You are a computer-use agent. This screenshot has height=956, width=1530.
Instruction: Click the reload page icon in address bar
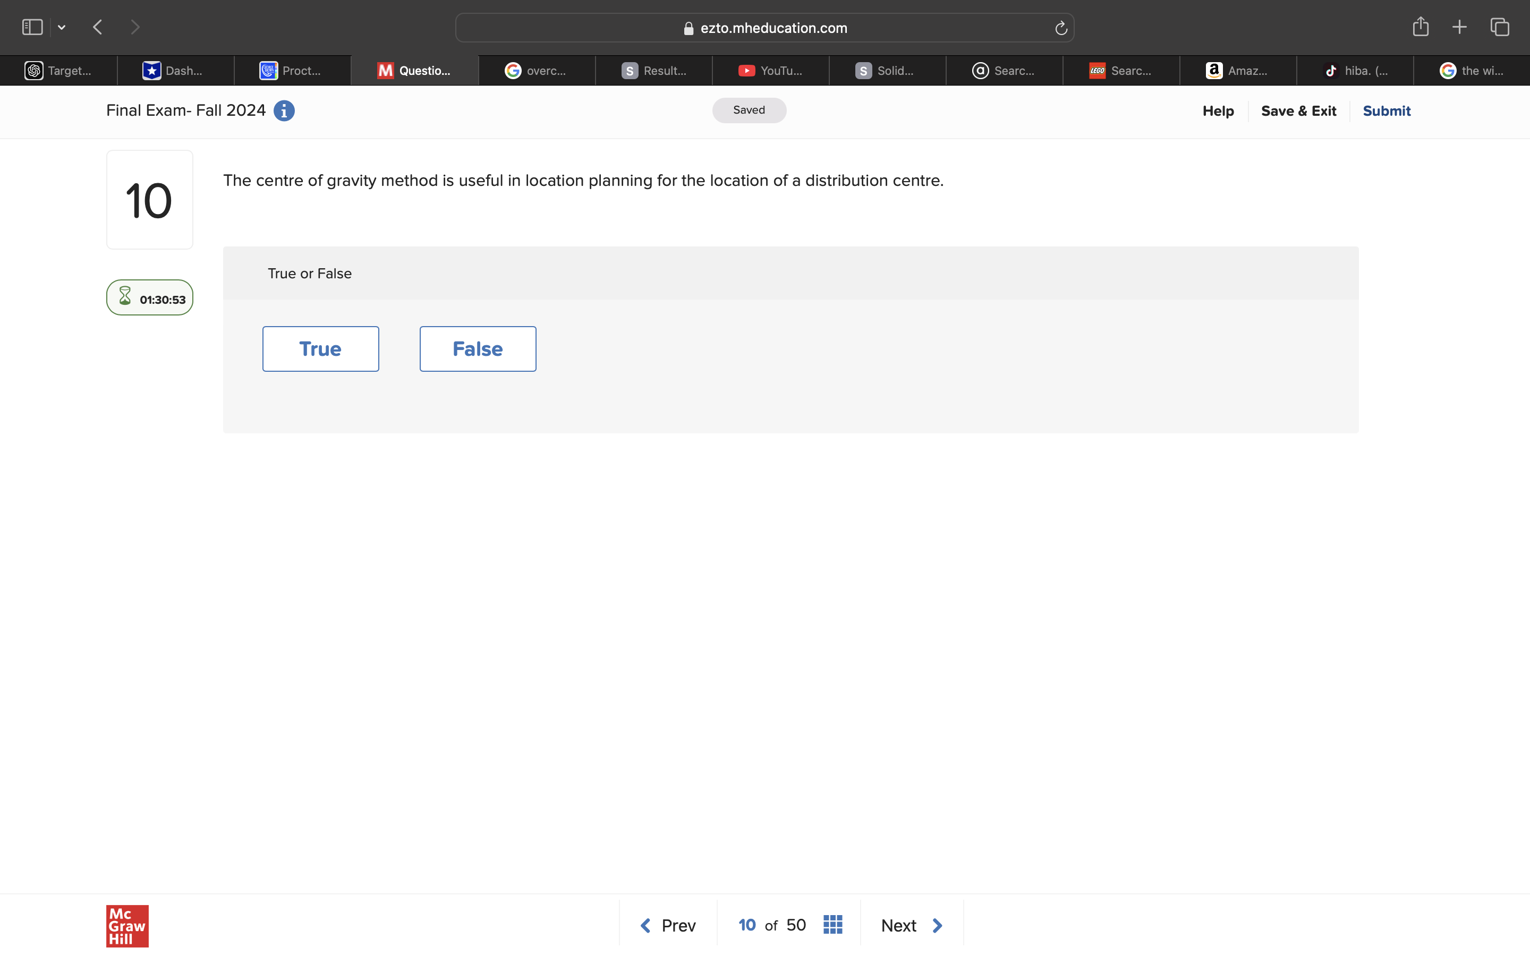coord(1060,27)
